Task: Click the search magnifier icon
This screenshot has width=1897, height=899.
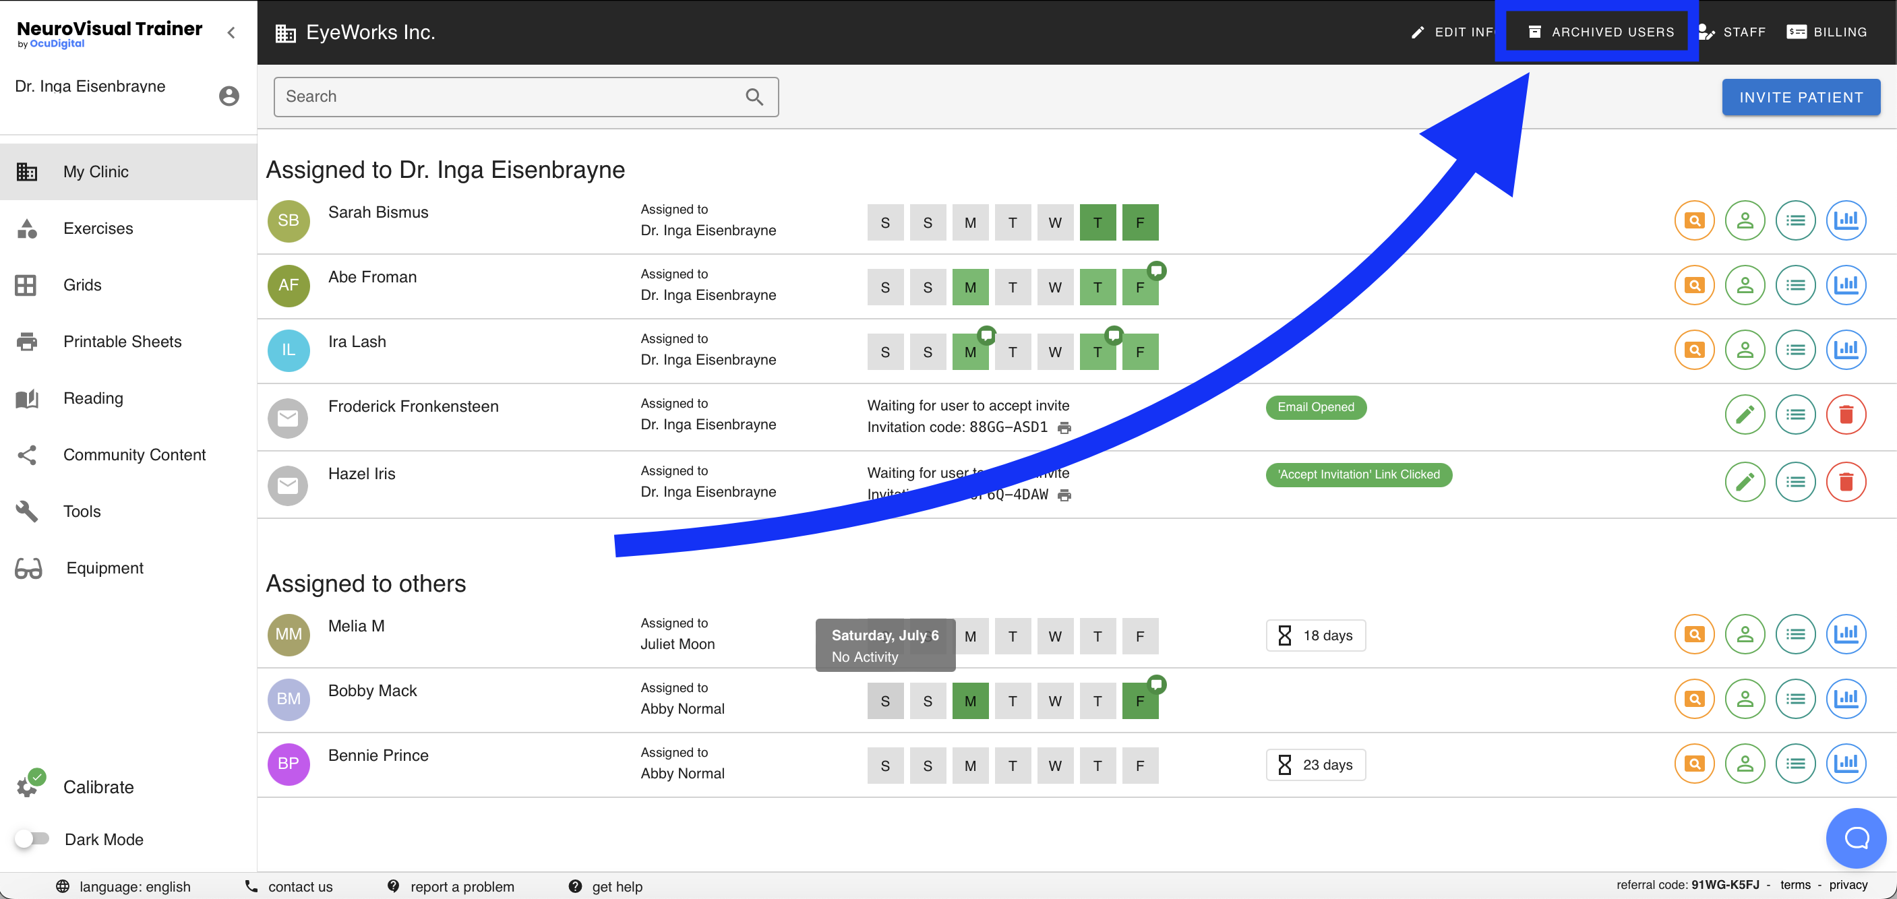Action: 754,96
